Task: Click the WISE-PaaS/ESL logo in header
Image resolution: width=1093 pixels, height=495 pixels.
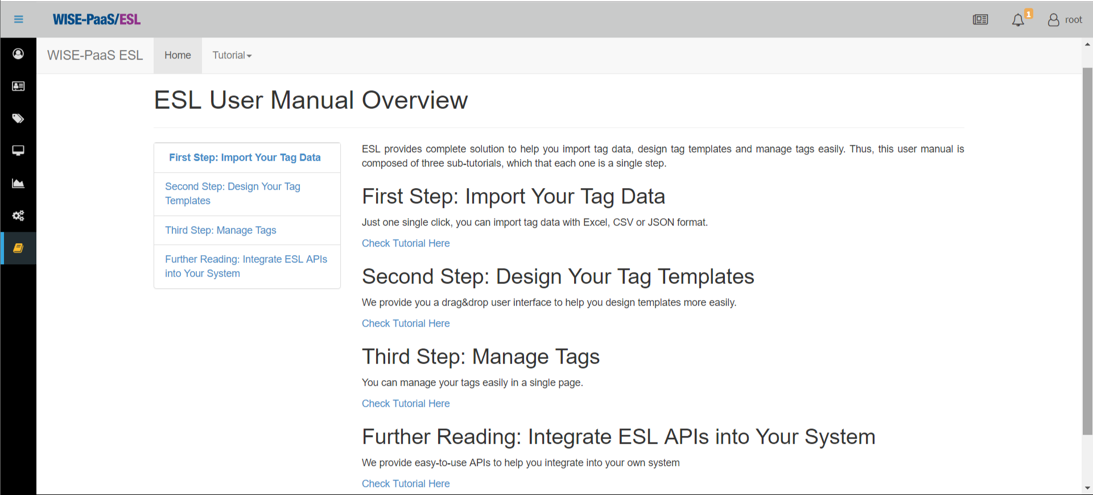Action: [x=96, y=19]
